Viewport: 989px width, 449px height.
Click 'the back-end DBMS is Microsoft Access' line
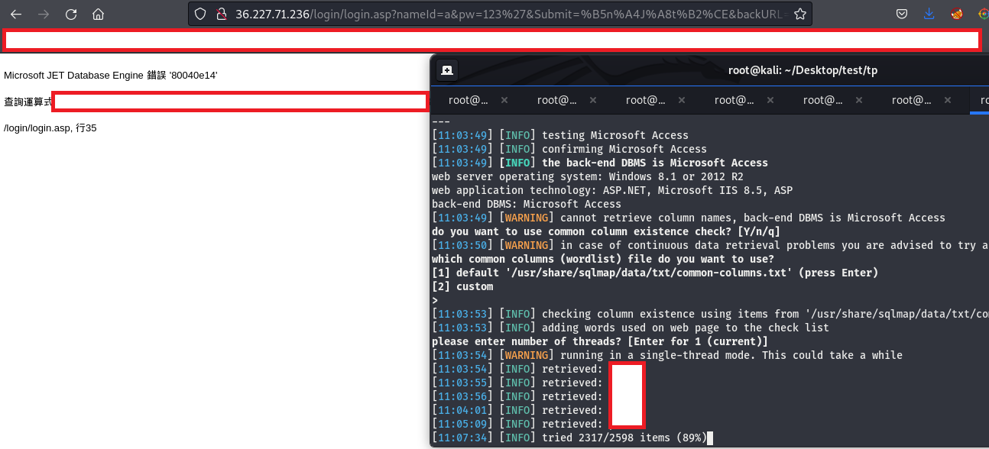coord(600,163)
